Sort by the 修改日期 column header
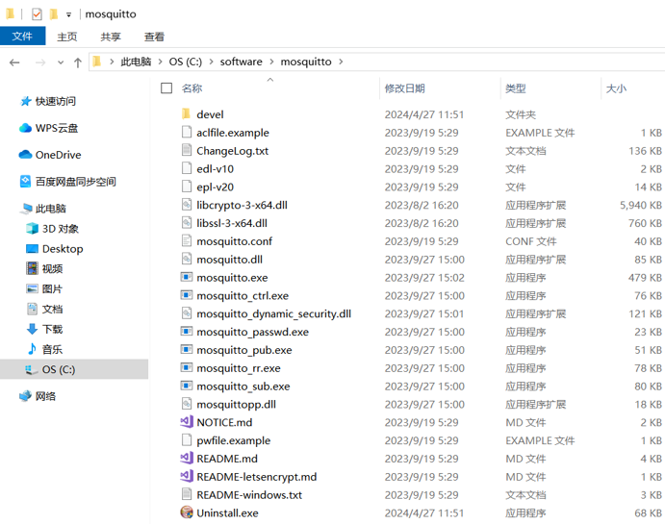The image size is (665, 524). coord(404,88)
